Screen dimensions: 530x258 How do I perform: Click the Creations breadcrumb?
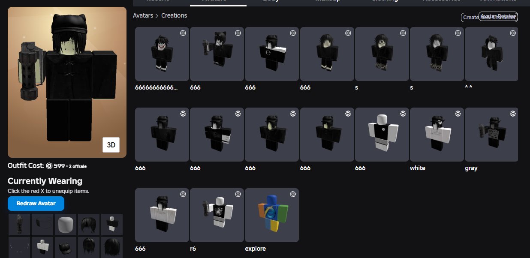pyautogui.click(x=174, y=15)
